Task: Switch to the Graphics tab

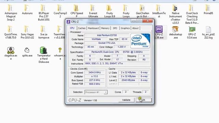Action: (125, 28)
